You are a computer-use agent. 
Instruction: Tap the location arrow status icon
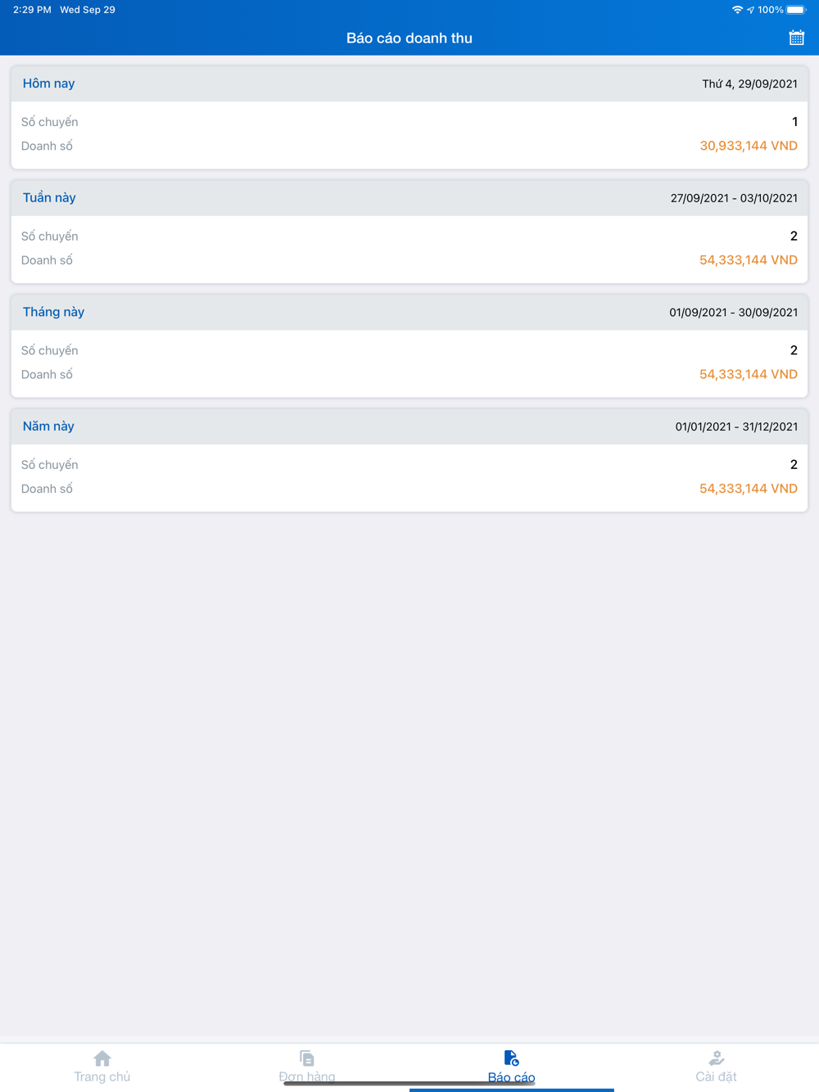coord(750,10)
